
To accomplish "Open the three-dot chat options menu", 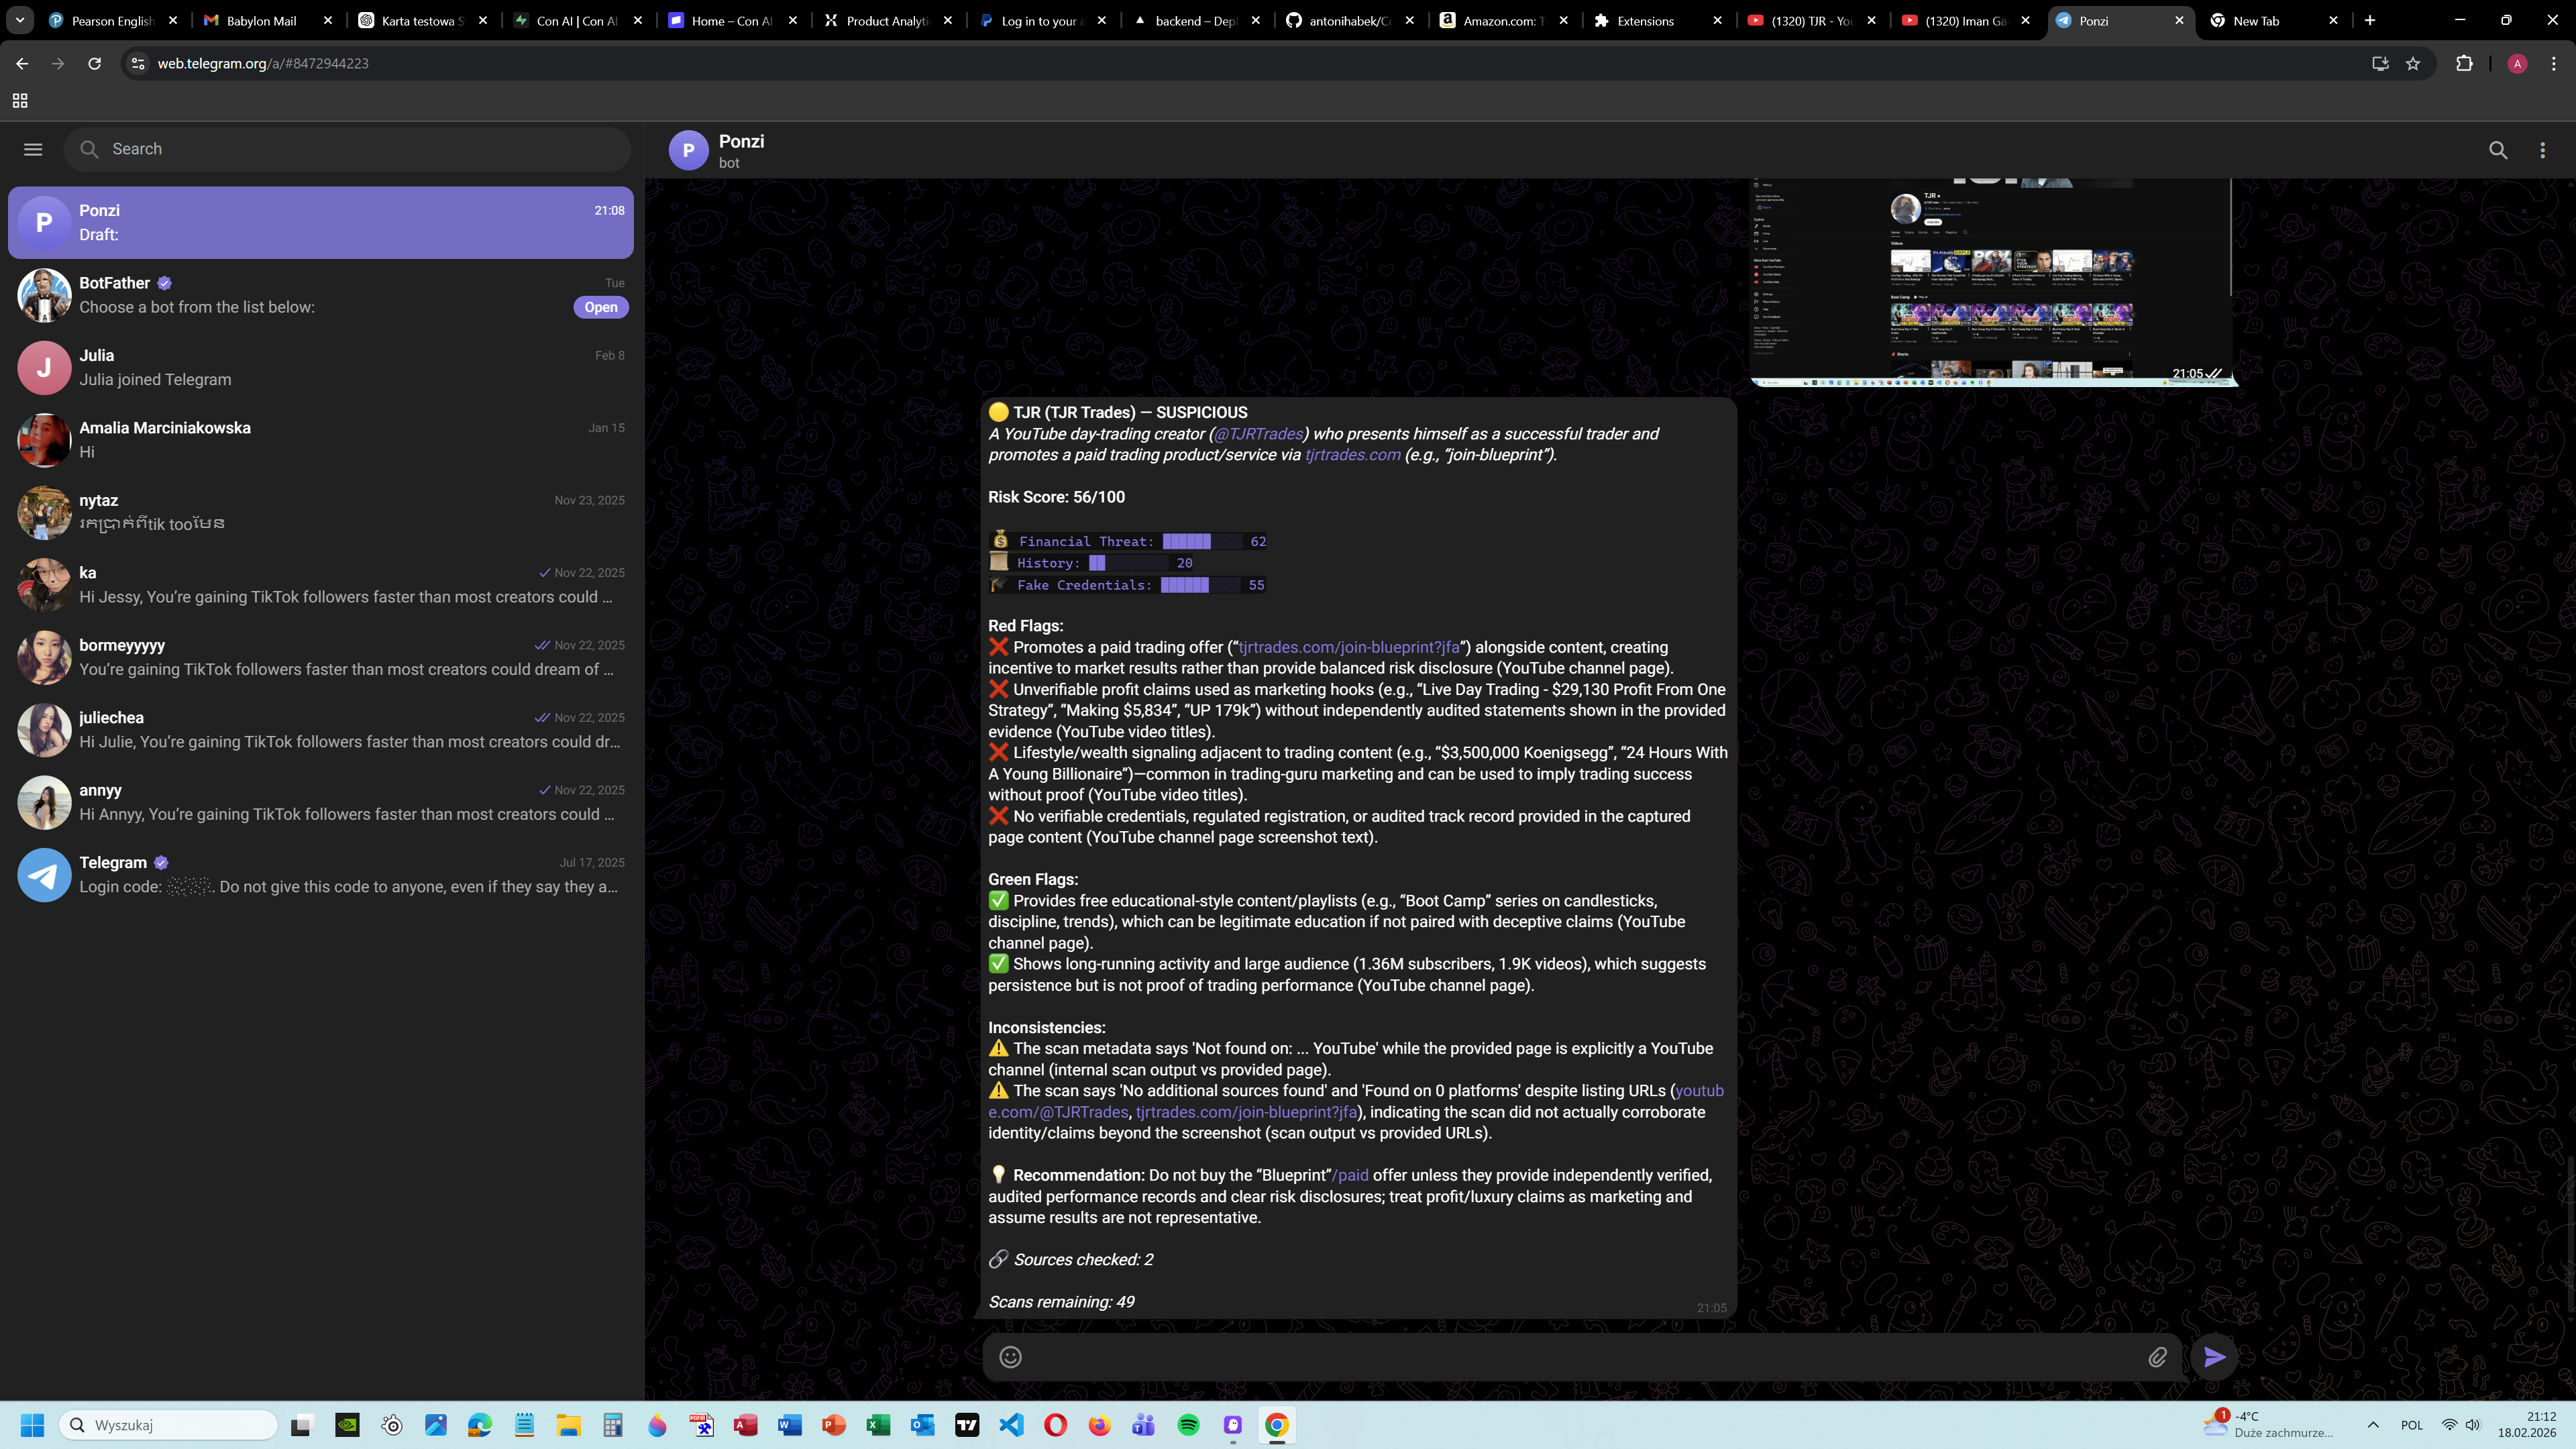I will [x=2542, y=150].
